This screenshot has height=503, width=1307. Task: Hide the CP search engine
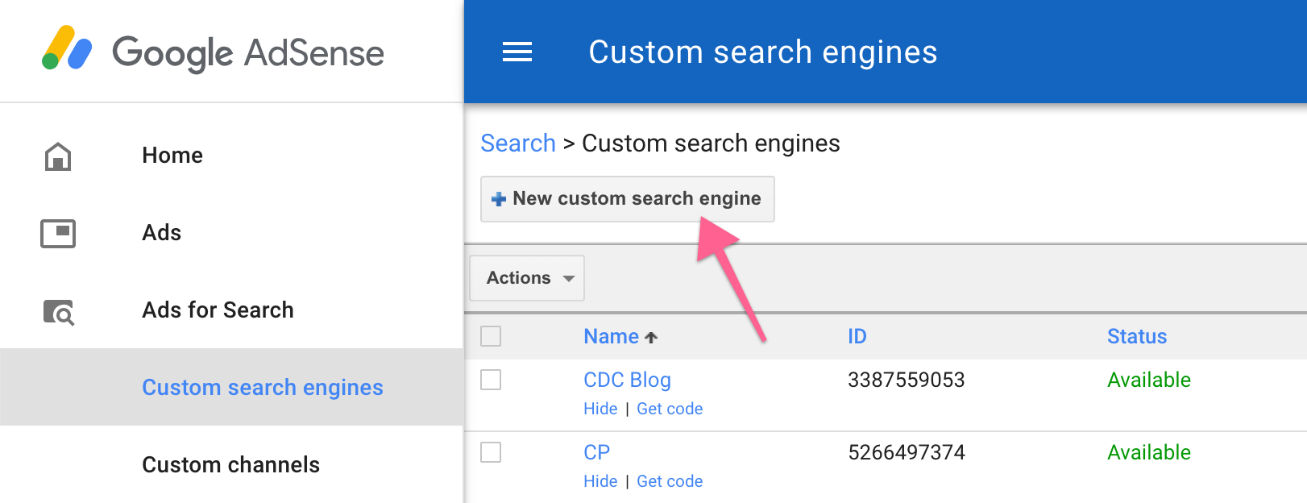coord(600,481)
